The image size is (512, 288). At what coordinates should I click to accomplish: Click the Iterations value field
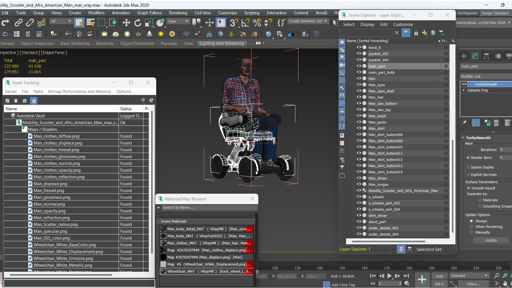[505, 150]
